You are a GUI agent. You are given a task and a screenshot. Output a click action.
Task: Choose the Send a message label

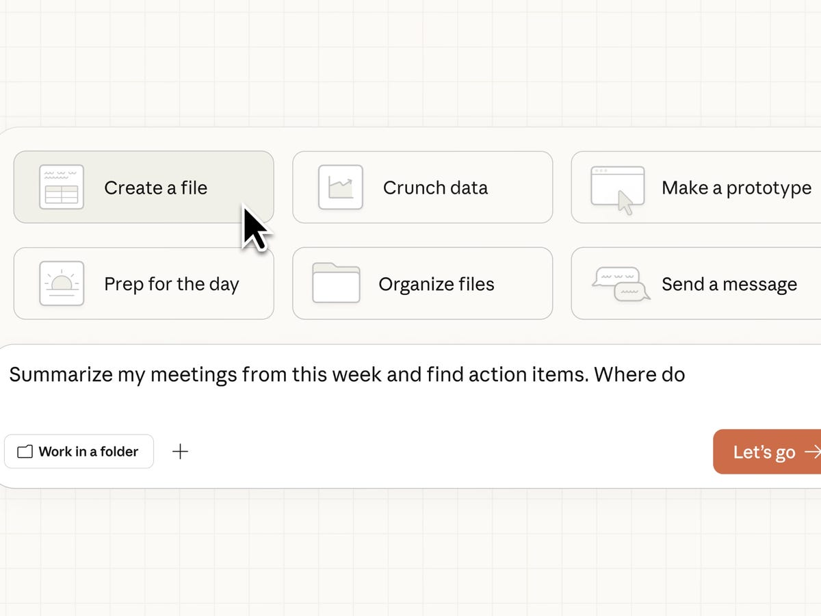pos(729,284)
